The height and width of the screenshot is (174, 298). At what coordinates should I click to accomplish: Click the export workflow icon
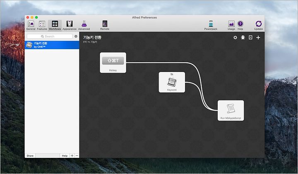point(250,38)
